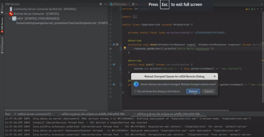The height and width of the screenshot is (137, 264).
Task: Collapse the wf24 server node
Action: [x=10, y=18]
